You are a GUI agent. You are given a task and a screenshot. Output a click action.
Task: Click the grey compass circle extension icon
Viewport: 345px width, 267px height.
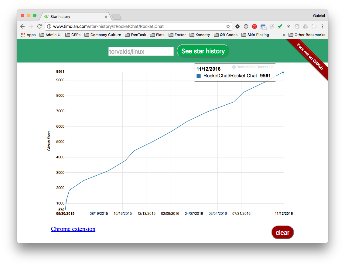pos(297,26)
